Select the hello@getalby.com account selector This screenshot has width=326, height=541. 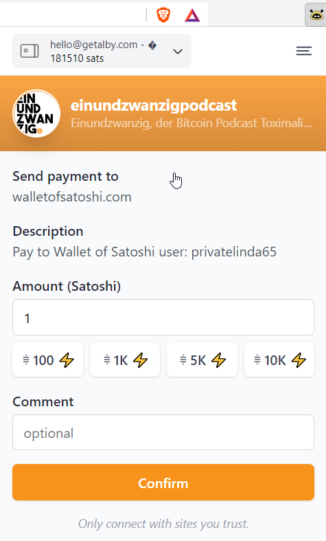click(x=102, y=51)
